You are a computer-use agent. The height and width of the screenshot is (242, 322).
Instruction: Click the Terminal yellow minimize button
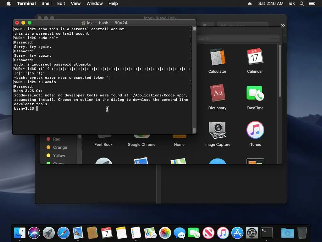tap(23, 23)
